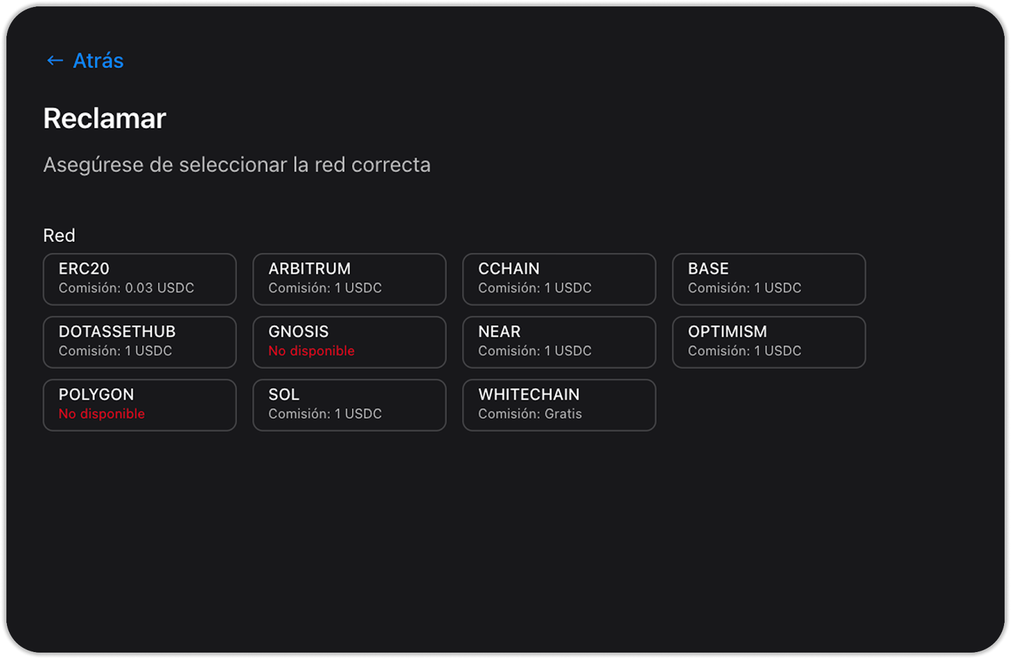The image size is (1011, 659).
Task: Click red 'No disponible' text under POLYGON
Action: click(x=102, y=414)
